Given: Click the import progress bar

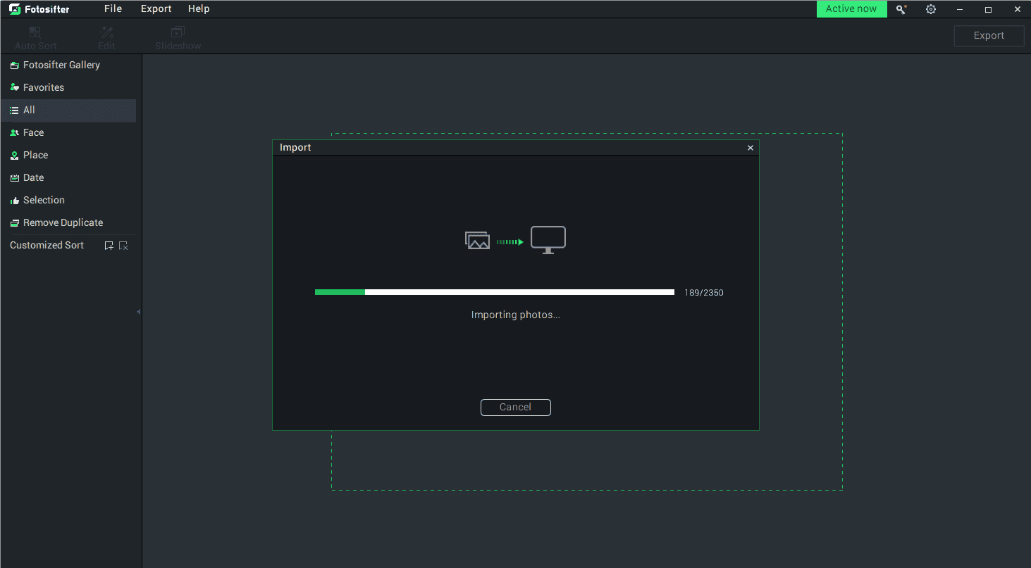Looking at the screenshot, I should click(x=494, y=292).
